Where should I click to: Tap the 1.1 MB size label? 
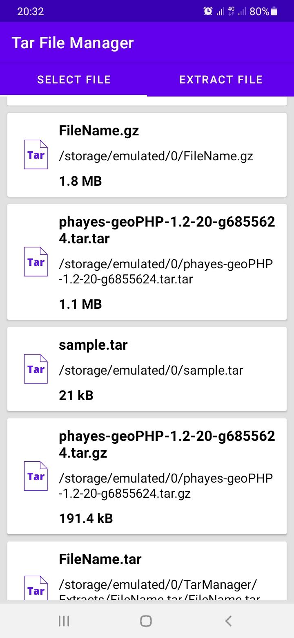(x=80, y=304)
